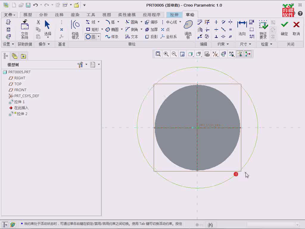This screenshot has width=305, height=229.
Task: Choose the 倒角 chamfer tool
Action: [132, 30]
